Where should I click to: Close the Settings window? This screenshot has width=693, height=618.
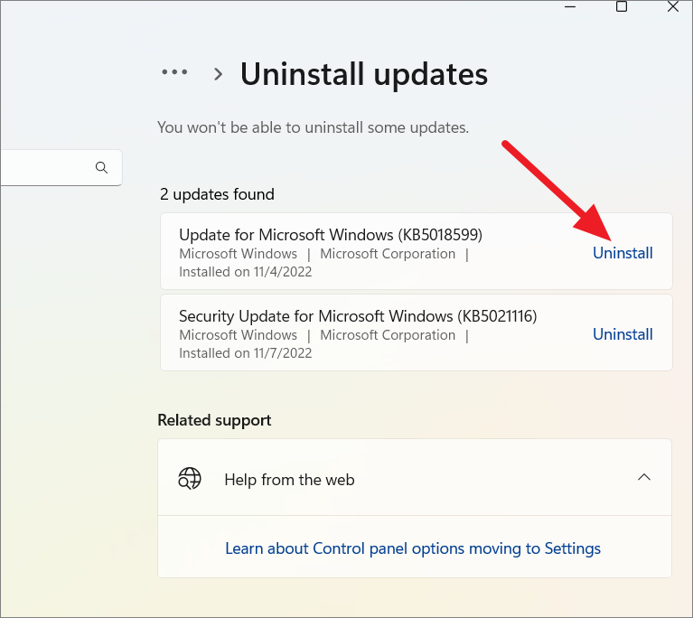(672, 6)
